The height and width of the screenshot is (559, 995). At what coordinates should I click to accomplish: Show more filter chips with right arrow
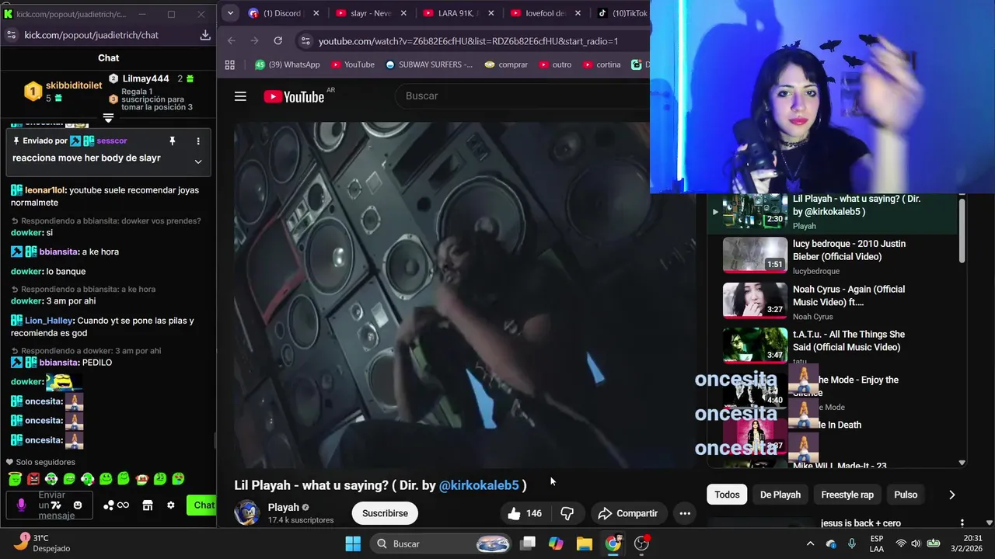(x=951, y=495)
